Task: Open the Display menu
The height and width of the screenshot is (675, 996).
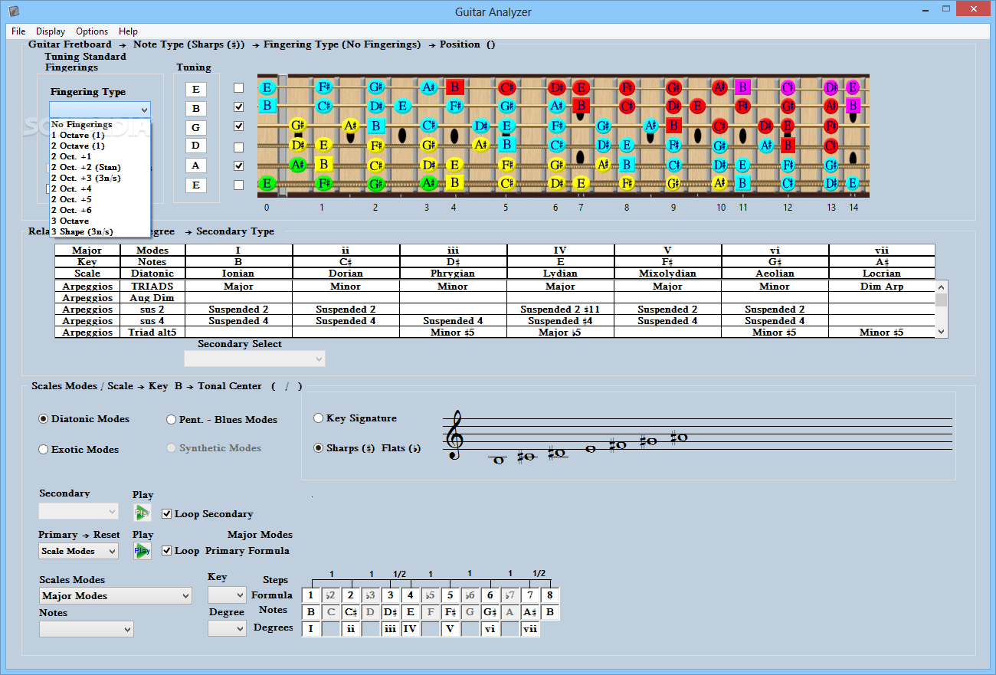Action: pyautogui.click(x=50, y=31)
